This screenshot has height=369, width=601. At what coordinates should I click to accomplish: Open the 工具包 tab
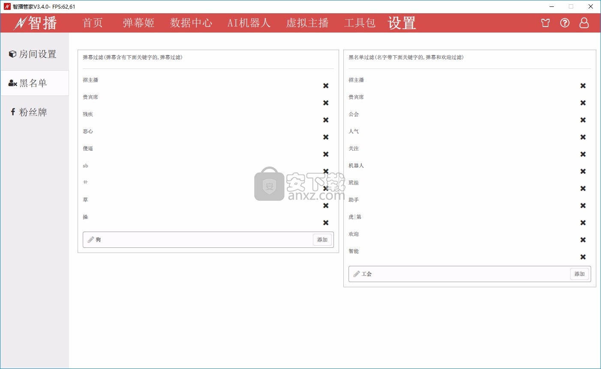pyautogui.click(x=360, y=23)
